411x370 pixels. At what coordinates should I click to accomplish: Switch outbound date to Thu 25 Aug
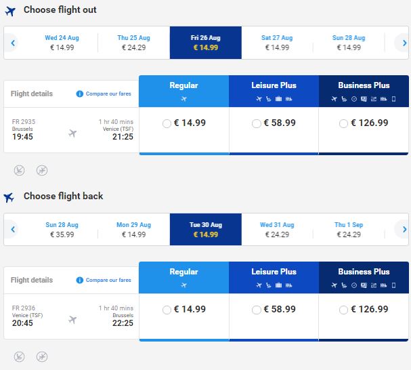coord(133,43)
